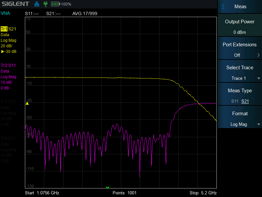Click the network LAN status icon
The image size is (262, 197).
point(37,4)
